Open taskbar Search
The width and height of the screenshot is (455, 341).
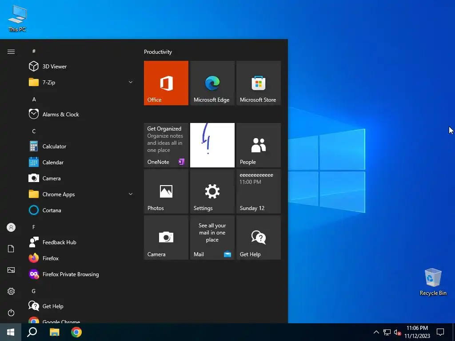32,332
